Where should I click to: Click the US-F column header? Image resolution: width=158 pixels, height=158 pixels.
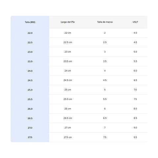tap(135, 22)
